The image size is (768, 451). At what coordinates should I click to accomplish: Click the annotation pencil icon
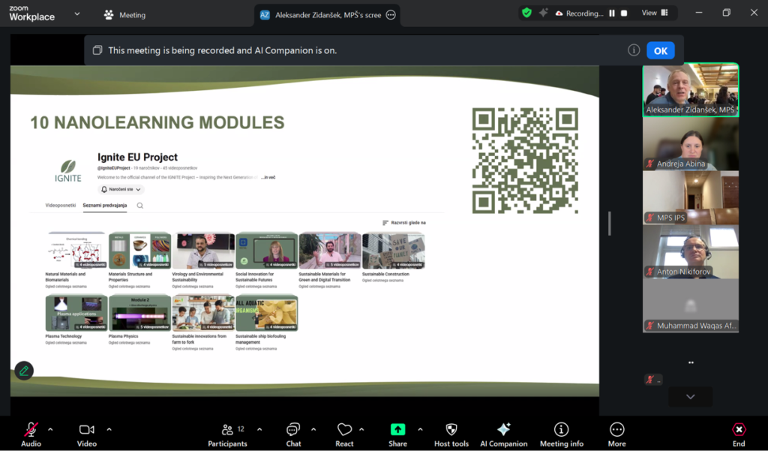click(24, 370)
